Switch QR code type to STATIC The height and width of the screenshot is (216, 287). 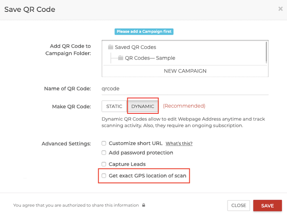114,106
